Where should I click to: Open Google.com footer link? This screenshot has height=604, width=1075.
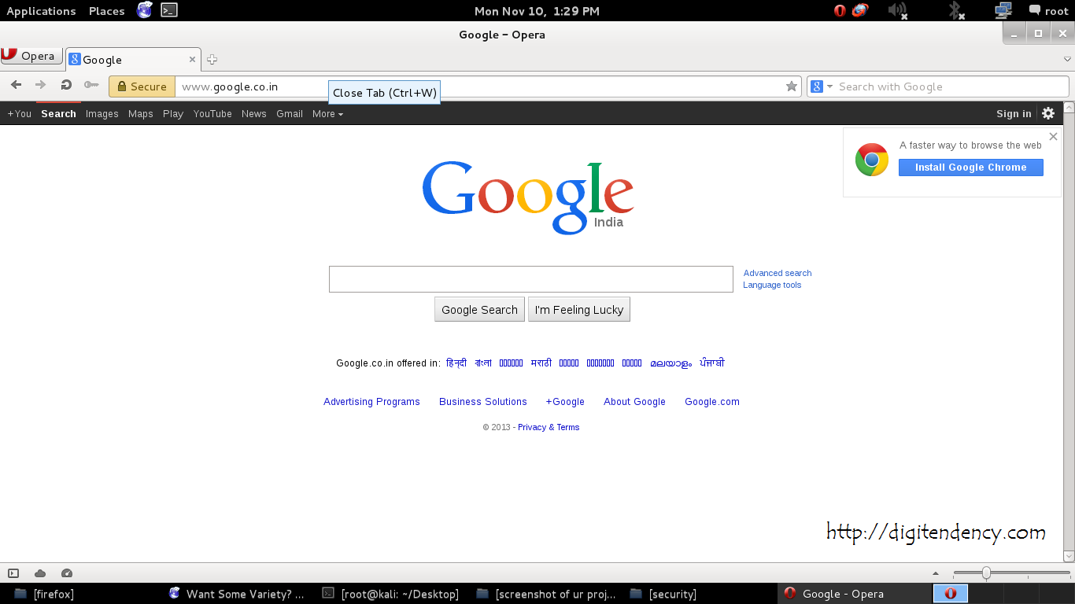(x=712, y=402)
